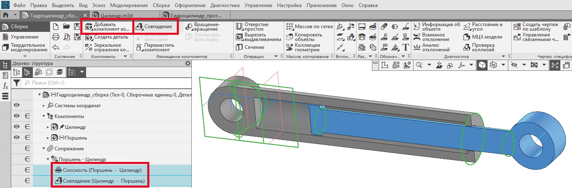Undo the last action arrow
Viewport: 572px width, 188px height.
point(56,47)
